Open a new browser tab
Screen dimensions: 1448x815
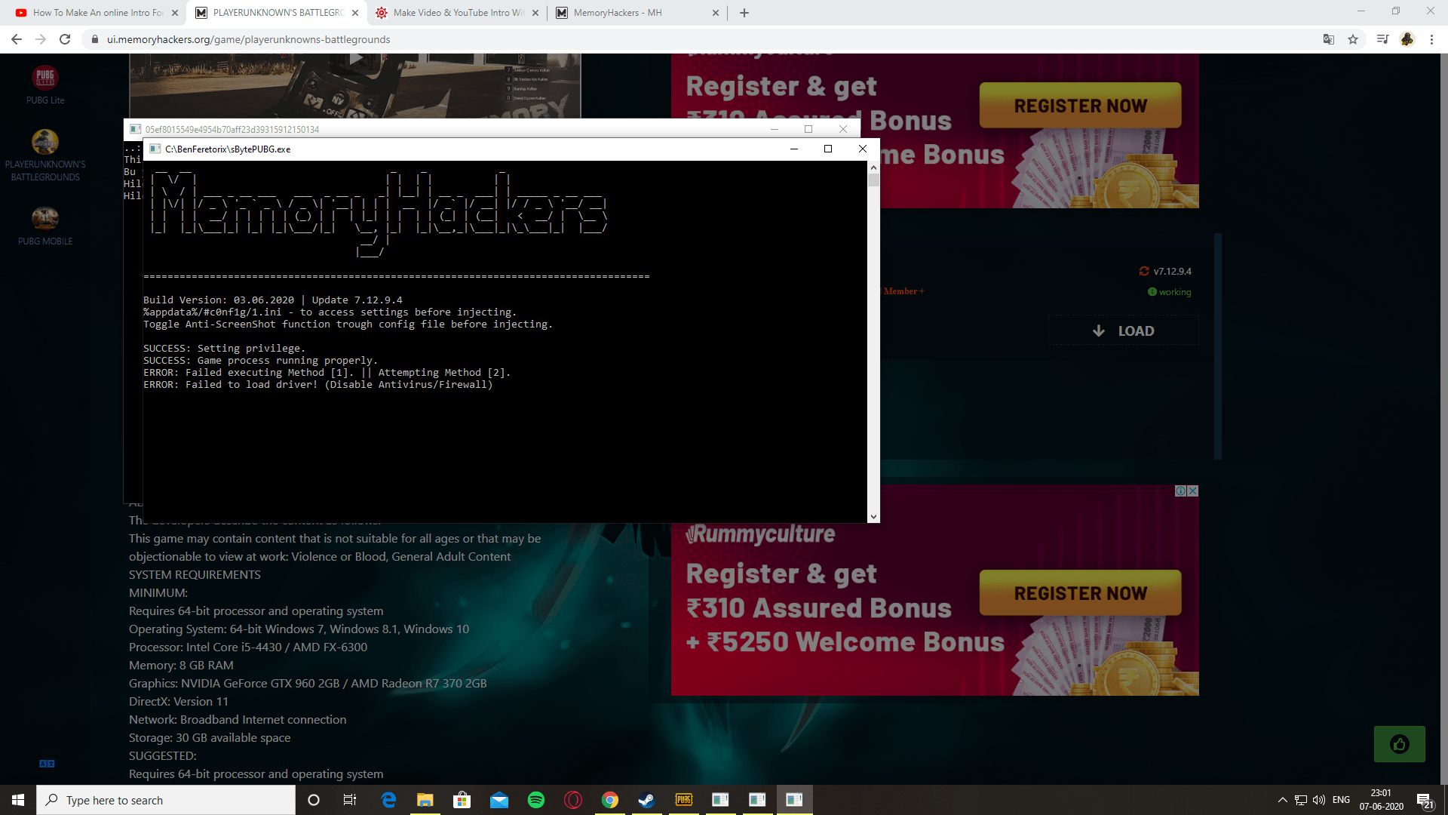pyautogui.click(x=744, y=13)
